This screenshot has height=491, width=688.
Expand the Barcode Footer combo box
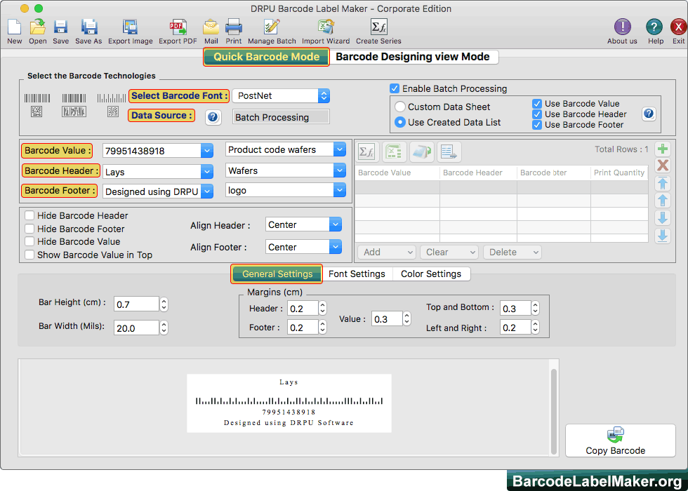coord(207,191)
